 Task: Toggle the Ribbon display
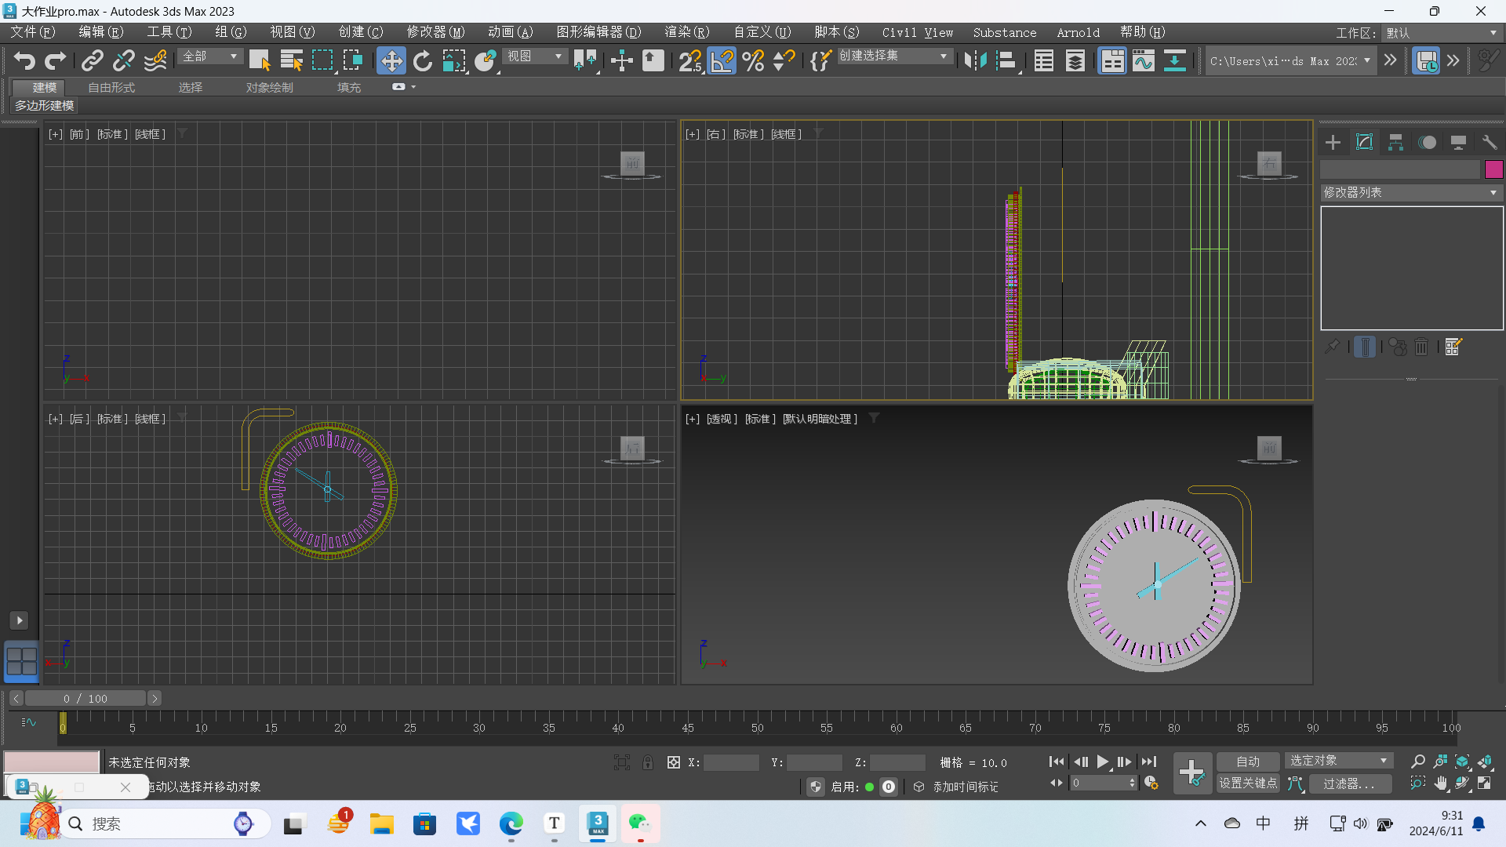[1112, 60]
